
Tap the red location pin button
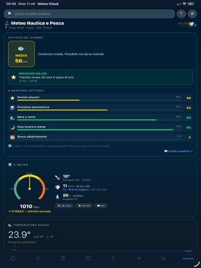(181, 14)
